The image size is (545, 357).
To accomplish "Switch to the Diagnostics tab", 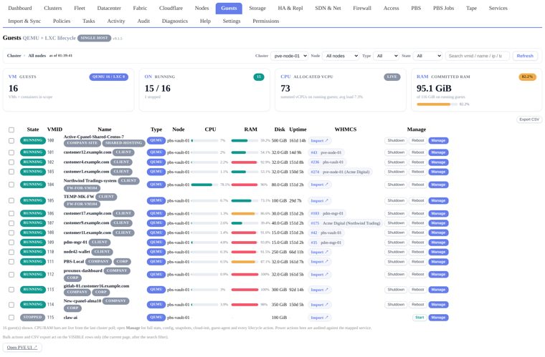I will (x=174, y=21).
